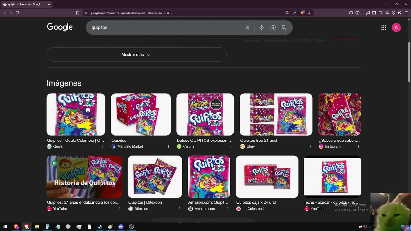Image resolution: width=411 pixels, height=231 pixels.
Task: Open options for the Ubuy image result
Action: (x=310, y=146)
